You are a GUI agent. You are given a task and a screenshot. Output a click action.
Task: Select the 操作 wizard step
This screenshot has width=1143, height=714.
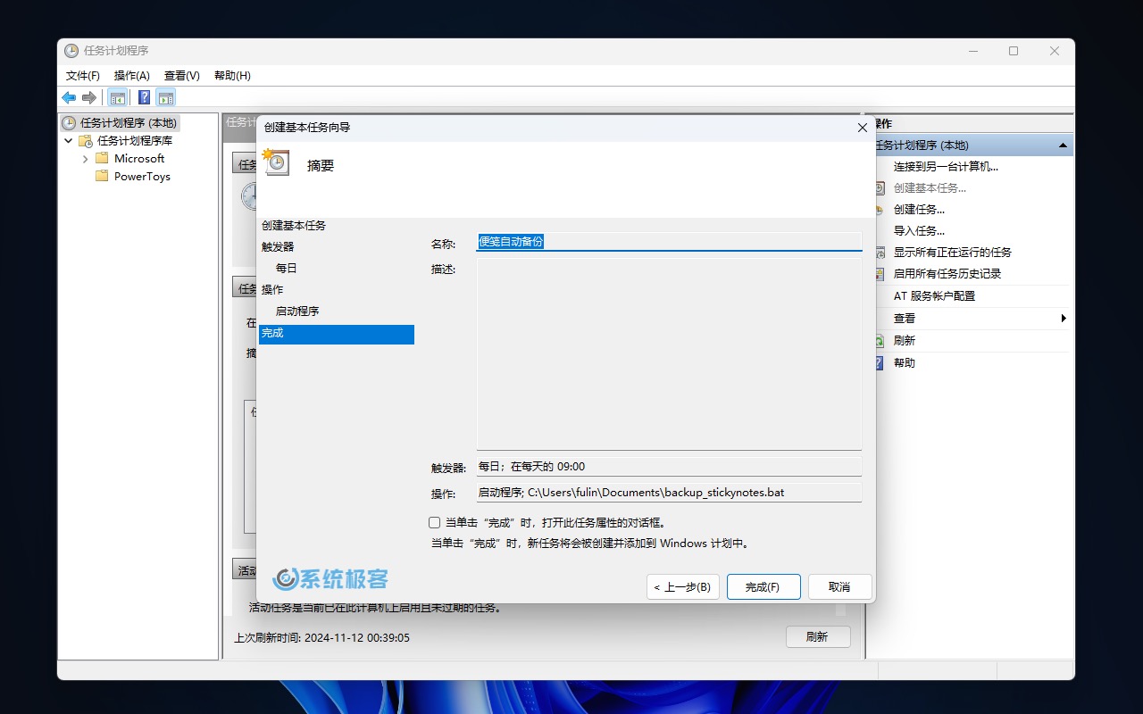[272, 290]
